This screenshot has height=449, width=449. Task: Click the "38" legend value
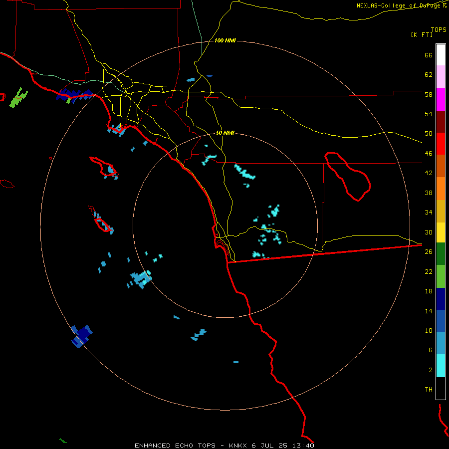pos(429,193)
